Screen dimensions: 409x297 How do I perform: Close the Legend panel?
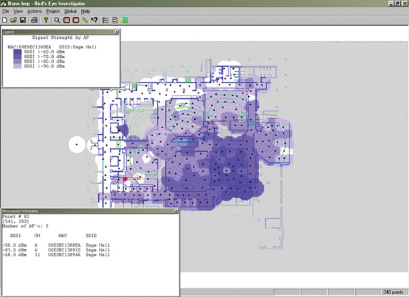(117, 31)
